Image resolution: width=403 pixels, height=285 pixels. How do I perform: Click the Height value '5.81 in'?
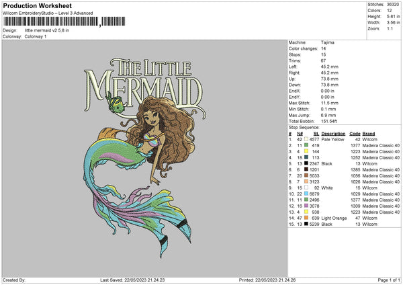click(393, 16)
